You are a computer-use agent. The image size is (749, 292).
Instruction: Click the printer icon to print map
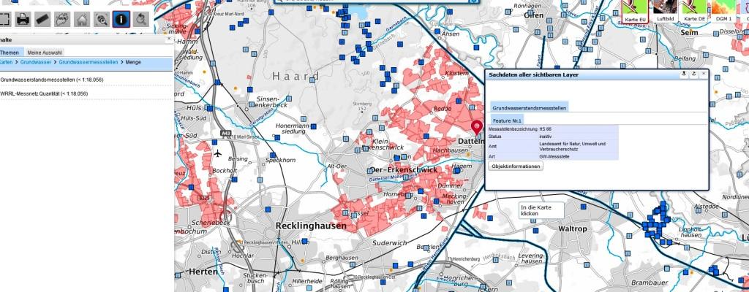[23, 19]
